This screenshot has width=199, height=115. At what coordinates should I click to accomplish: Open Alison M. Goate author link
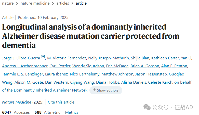pyautogui.click(x=29, y=82)
